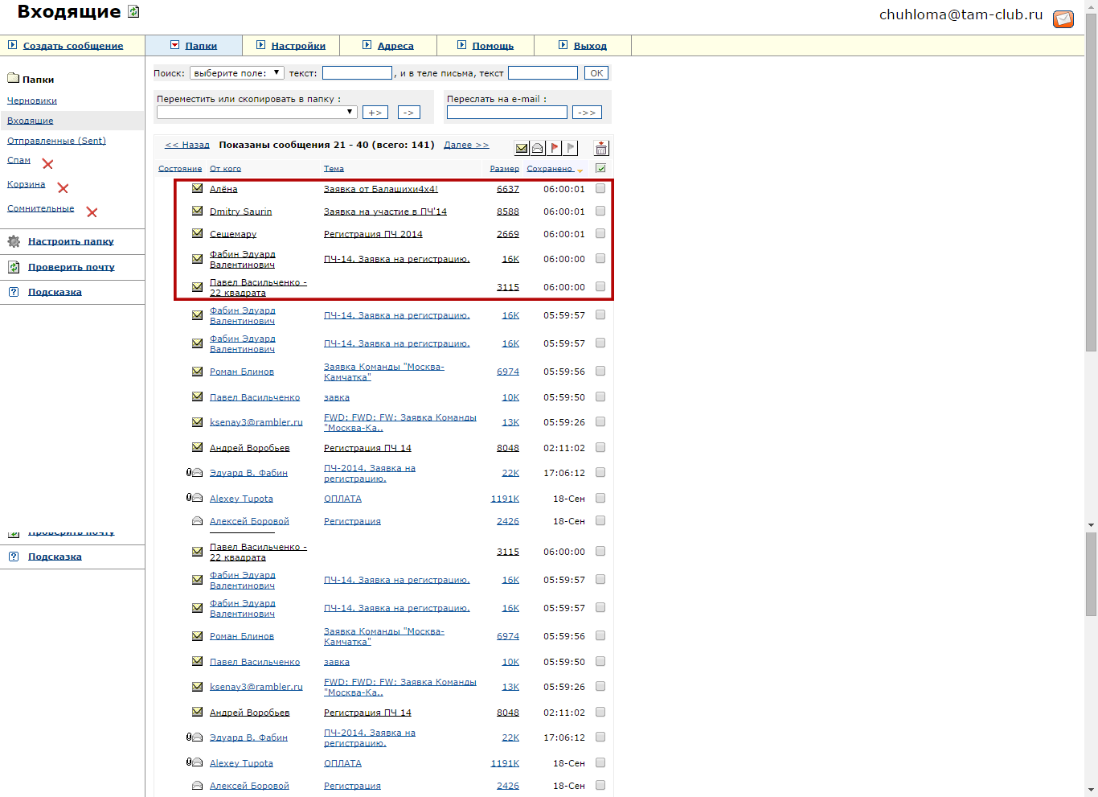Click the gray flag icon in toolbar
Screen dimensions: 1098x797
pyautogui.click(x=570, y=148)
